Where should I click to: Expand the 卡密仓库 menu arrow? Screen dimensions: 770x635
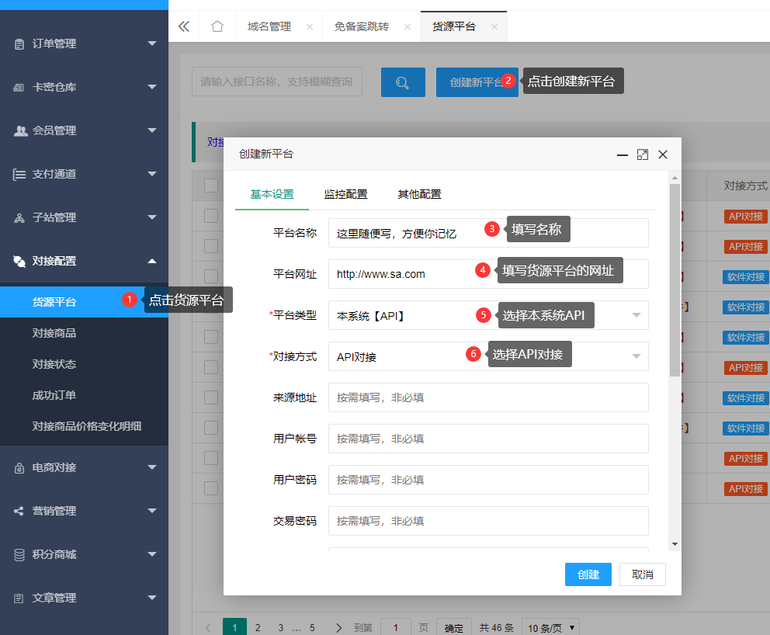click(152, 87)
